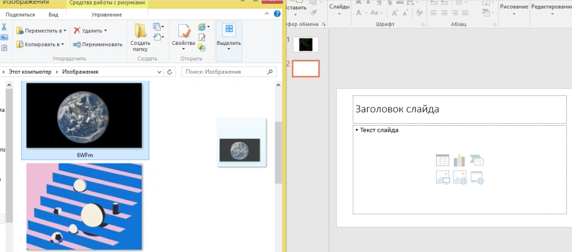Open the Абзац paragraph dialog launcher
The image size is (572, 252).
495,25
